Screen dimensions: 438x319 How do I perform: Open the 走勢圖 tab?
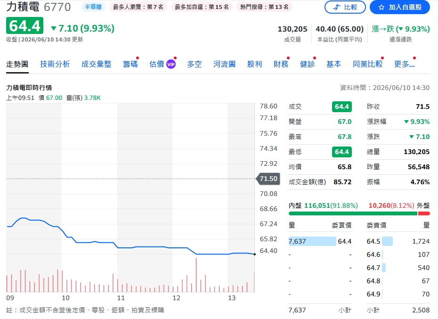(17, 64)
